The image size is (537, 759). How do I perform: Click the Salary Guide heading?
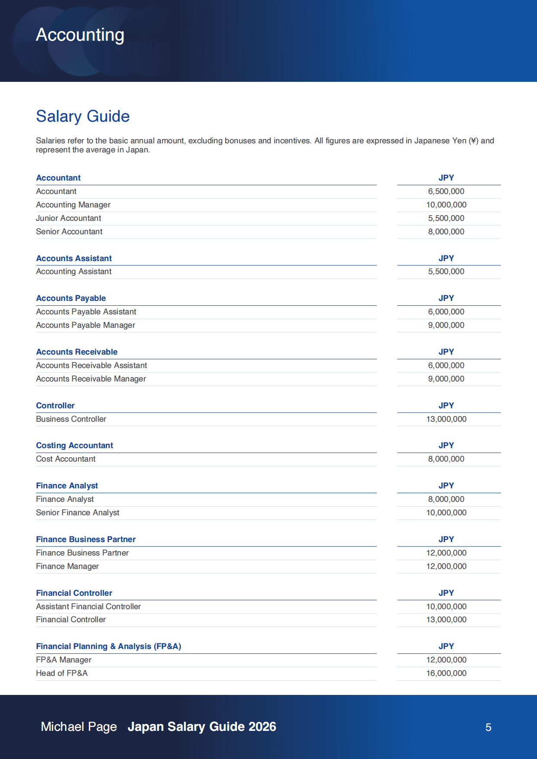pos(83,116)
